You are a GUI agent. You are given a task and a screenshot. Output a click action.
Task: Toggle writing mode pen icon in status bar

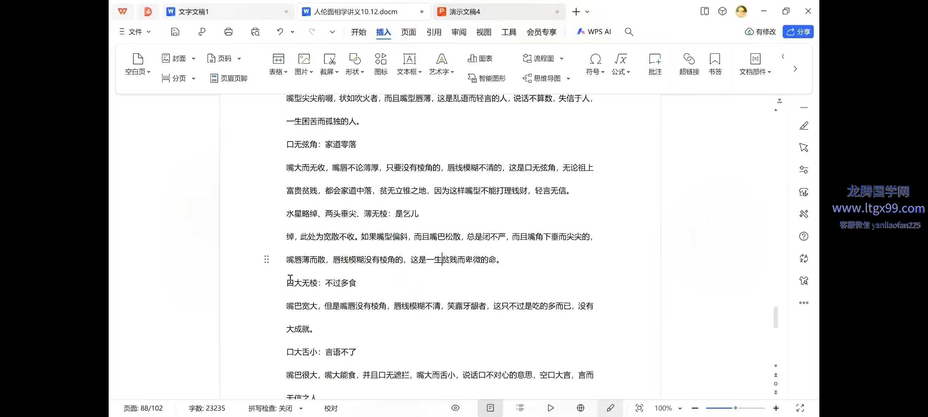[x=611, y=408]
